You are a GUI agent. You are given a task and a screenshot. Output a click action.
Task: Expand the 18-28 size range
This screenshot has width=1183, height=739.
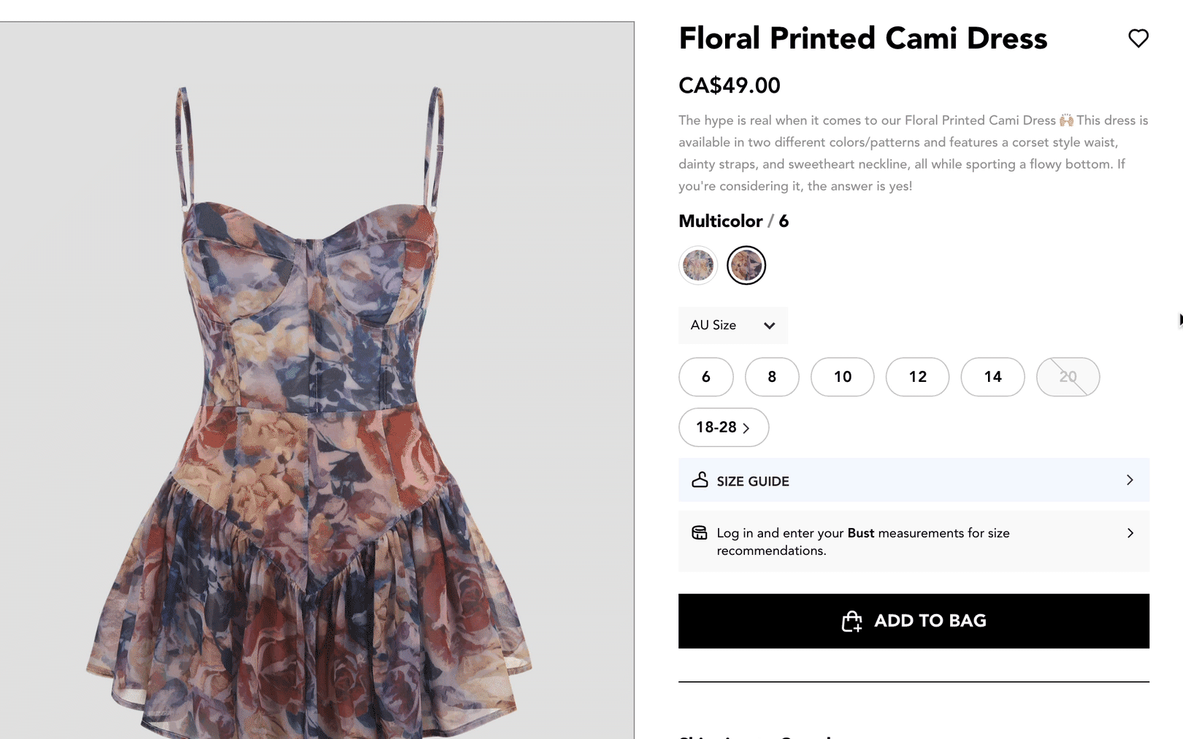click(x=723, y=427)
